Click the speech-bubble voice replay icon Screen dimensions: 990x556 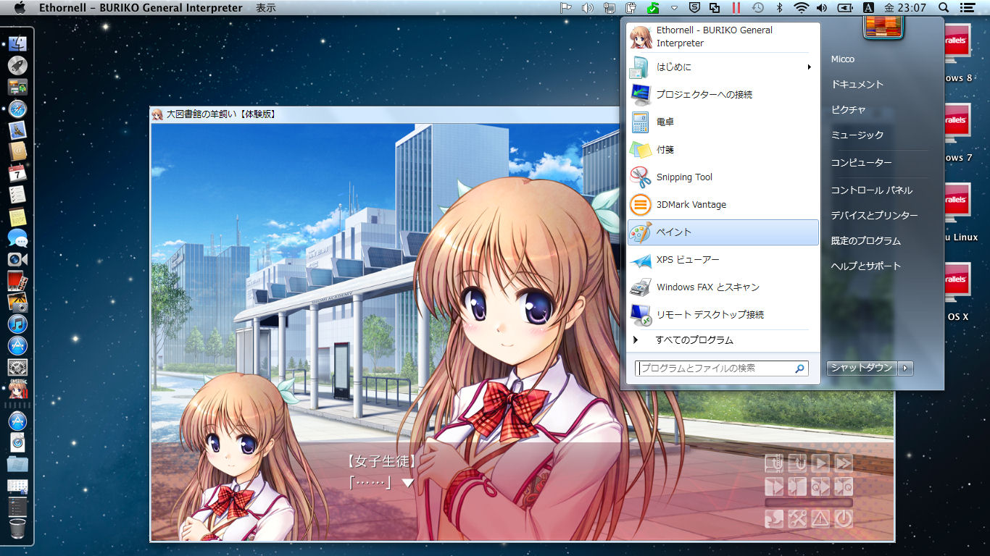click(775, 518)
